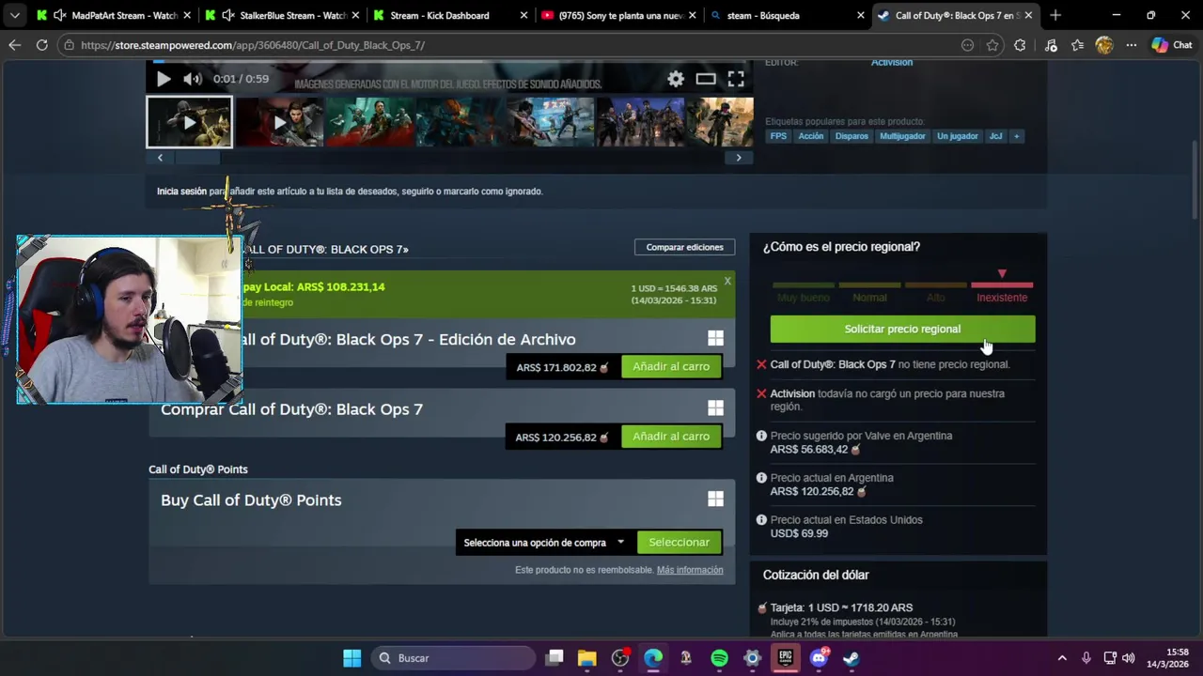1203x676 pixels.
Task: Open Edge settings and more menu
Action: pos(1132,45)
